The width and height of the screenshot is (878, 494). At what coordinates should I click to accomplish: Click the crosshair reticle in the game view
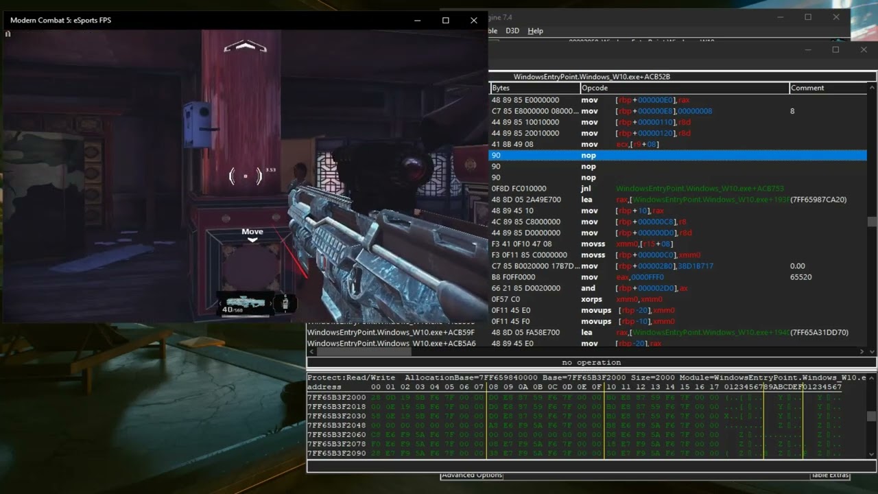click(x=246, y=176)
